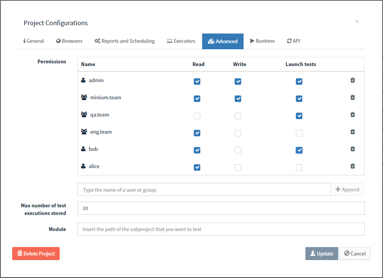This screenshot has width=383, height=278.
Task: Delete alice's permission entry
Action: [352, 166]
